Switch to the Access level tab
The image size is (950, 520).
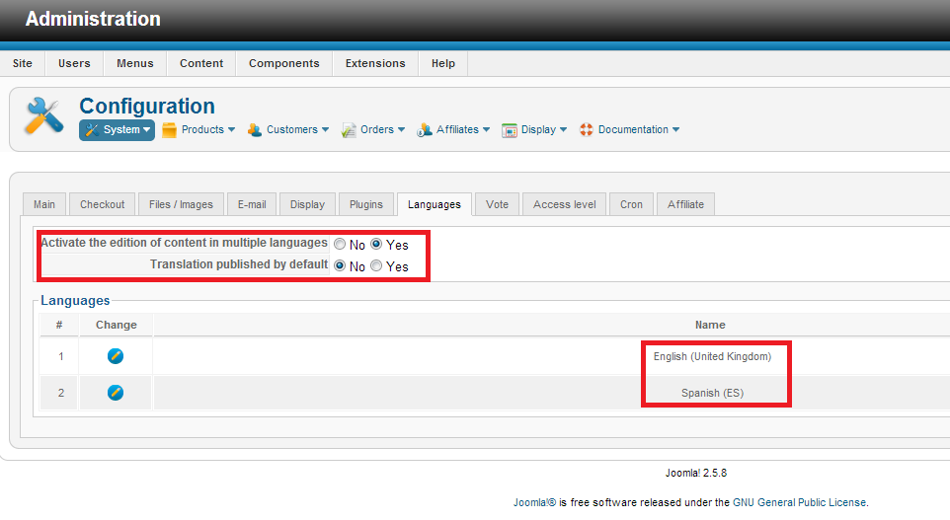click(x=565, y=204)
